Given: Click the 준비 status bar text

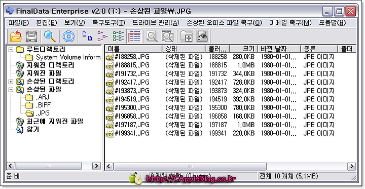Looking at the screenshot, I should (x=13, y=176).
